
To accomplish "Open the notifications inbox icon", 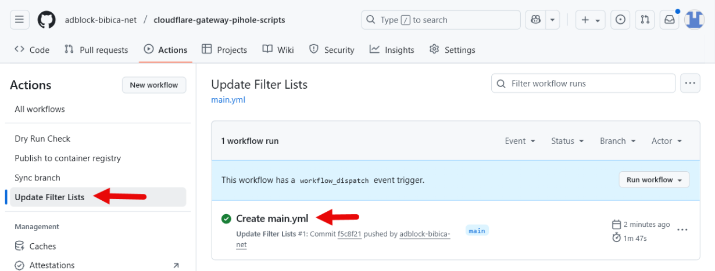I will coord(670,20).
